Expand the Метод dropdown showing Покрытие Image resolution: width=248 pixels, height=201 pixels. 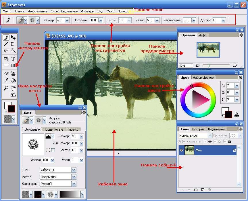pyautogui.click(x=74, y=177)
